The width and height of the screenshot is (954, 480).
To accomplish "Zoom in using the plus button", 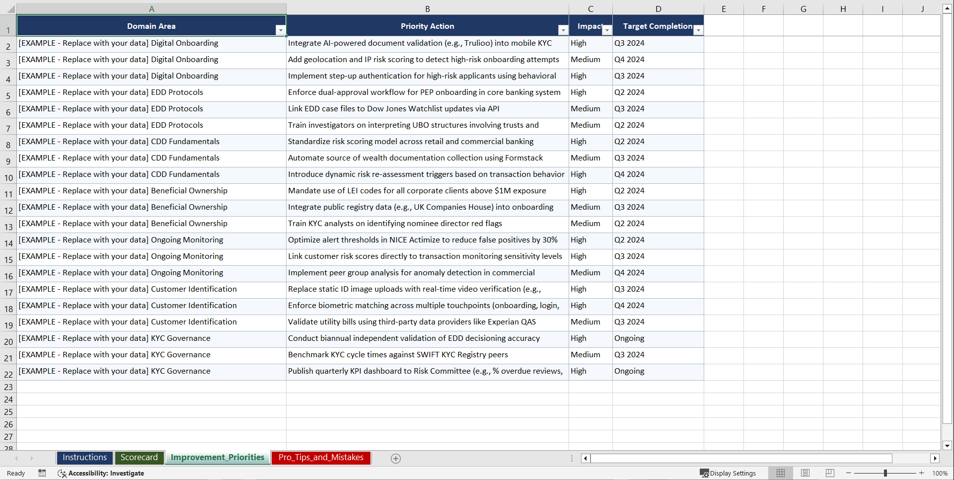I will pos(921,473).
